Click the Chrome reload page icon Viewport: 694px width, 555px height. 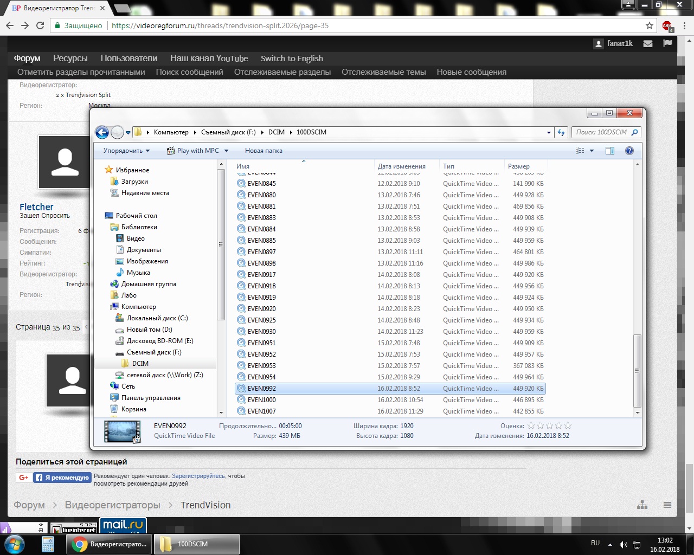pos(40,25)
